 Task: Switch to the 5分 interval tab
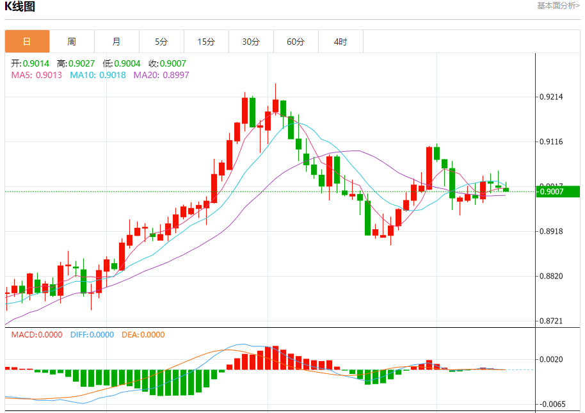point(161,42)
